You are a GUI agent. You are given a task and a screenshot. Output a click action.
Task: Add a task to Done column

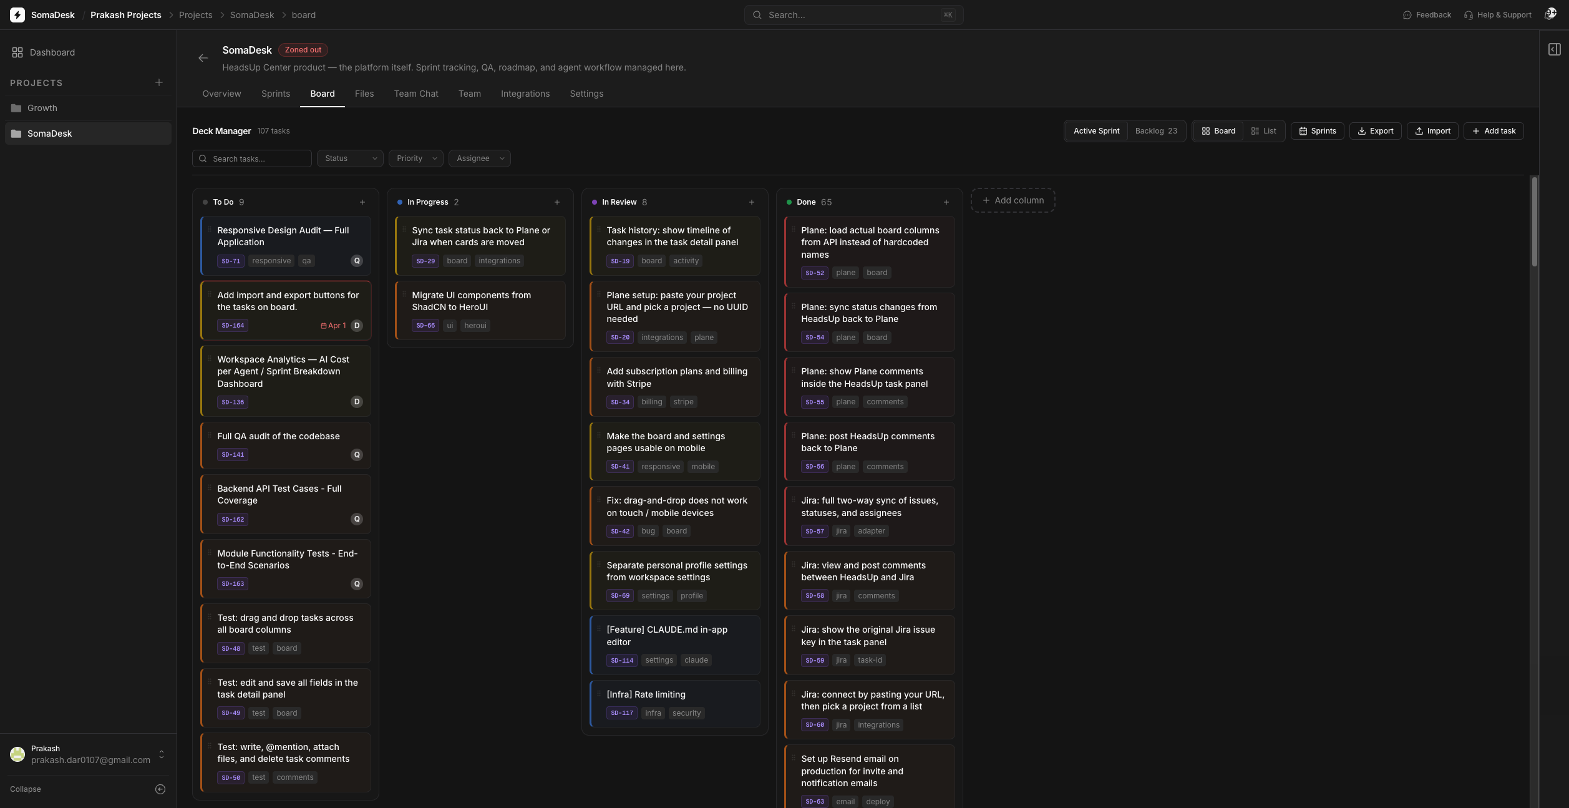tap(946, 202)
